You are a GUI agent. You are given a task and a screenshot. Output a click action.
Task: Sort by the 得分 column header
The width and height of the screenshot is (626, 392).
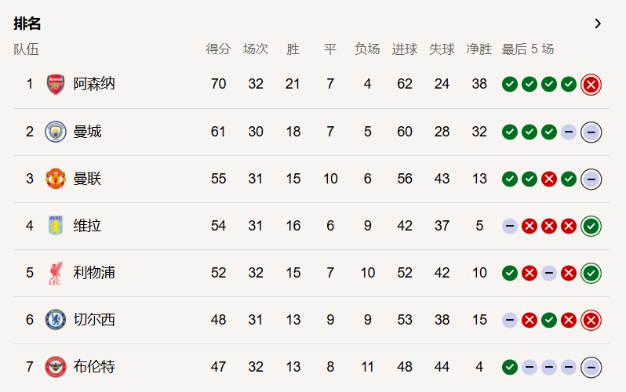218,49
